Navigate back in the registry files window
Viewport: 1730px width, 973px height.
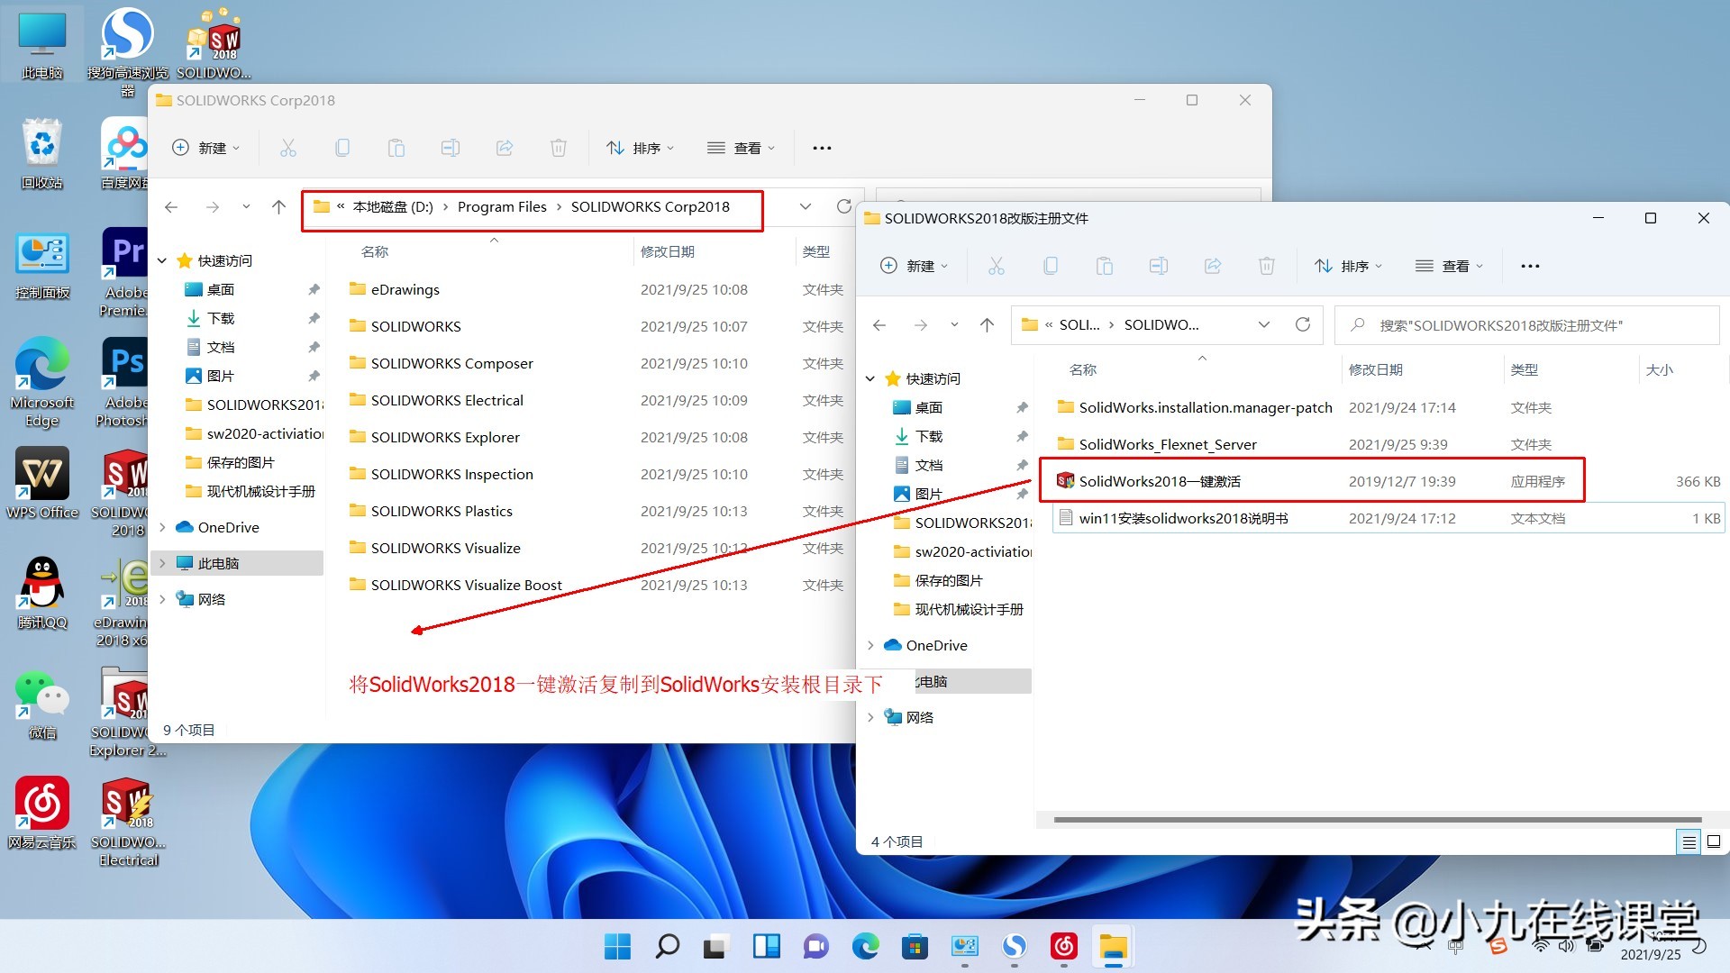coord(879,324)
